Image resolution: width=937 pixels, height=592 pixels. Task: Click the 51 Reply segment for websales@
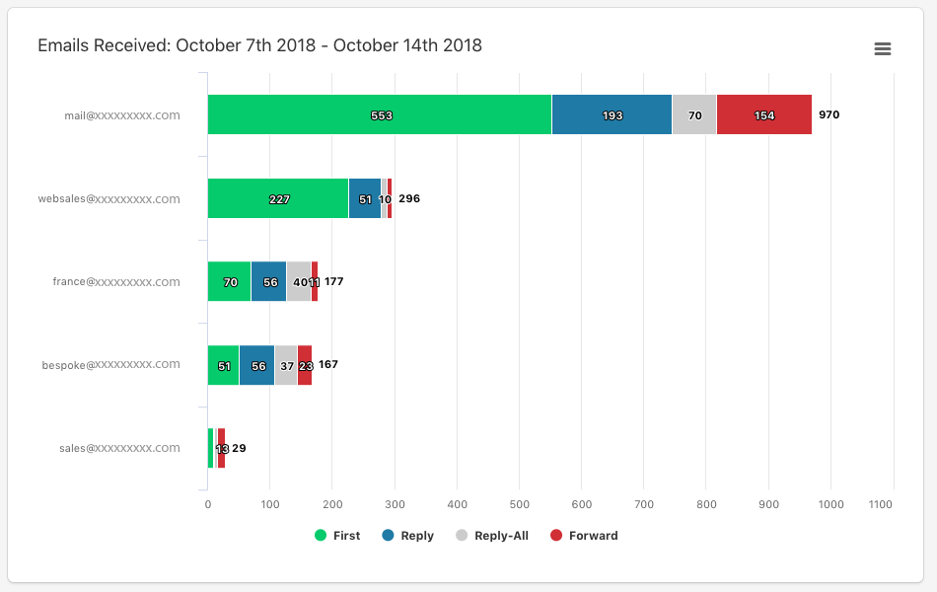[364, 198]
